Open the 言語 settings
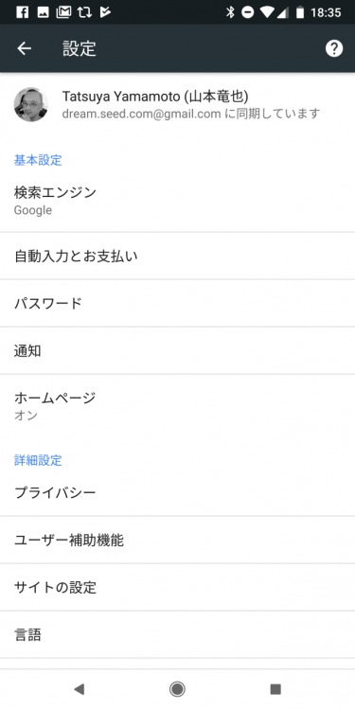 point(178,634)
